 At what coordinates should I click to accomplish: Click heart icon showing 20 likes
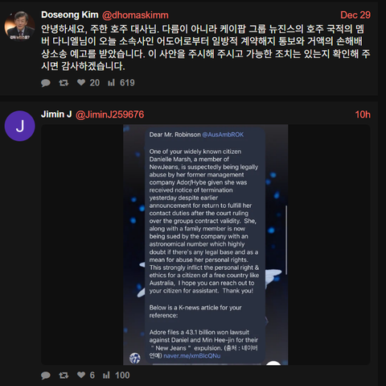pos(81,82)
